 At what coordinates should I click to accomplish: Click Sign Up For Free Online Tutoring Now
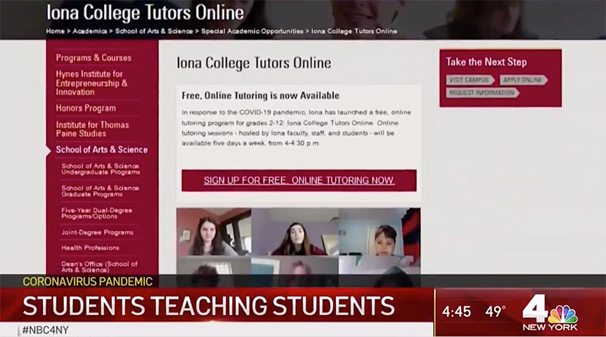tap(299, 181)
